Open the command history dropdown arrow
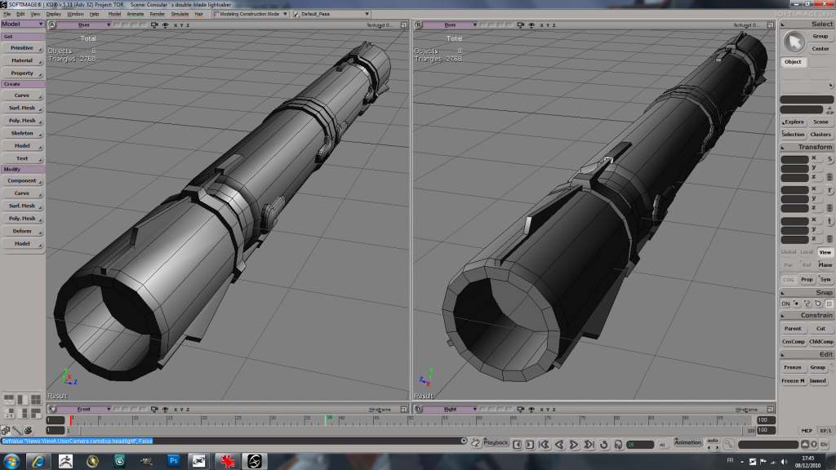The width and height of the screenshot is (836, 470). [464, 441]
